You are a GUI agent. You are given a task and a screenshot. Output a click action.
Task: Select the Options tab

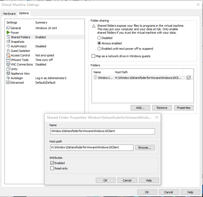24,13
